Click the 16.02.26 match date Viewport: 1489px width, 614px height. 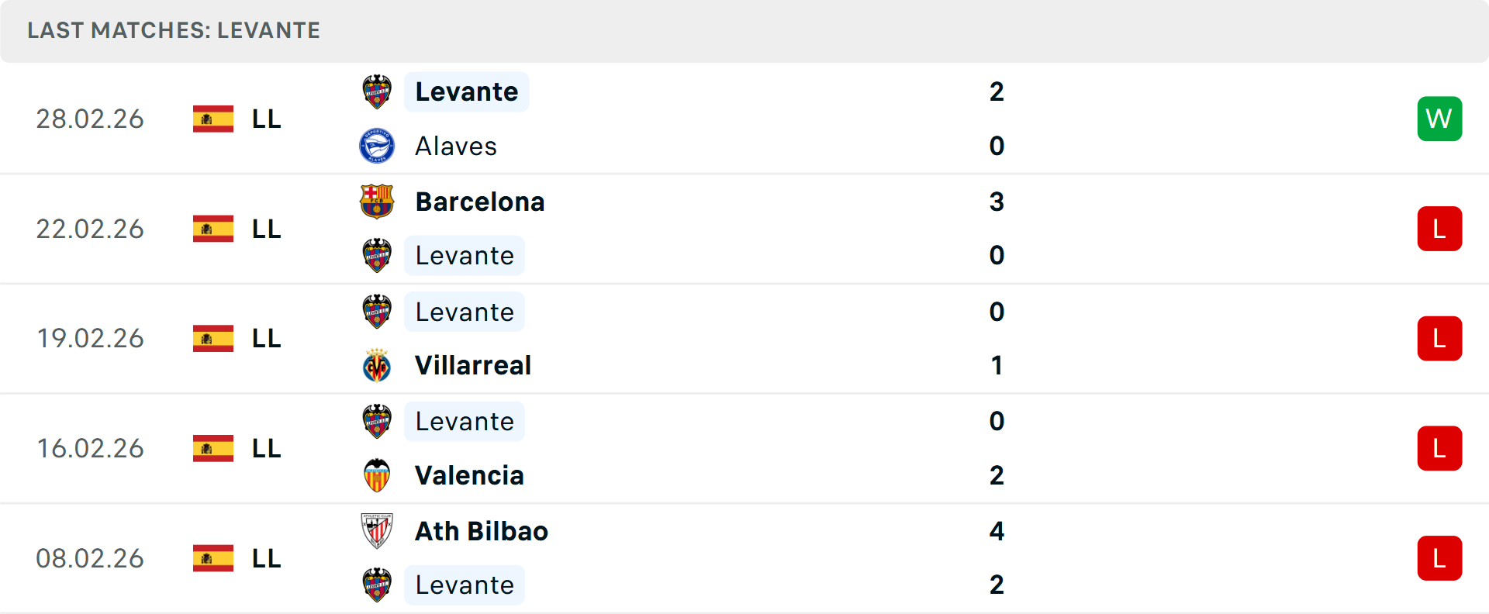90,448
